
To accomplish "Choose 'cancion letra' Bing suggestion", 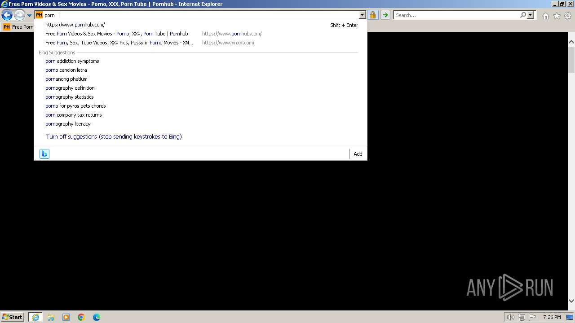I will pyautogui.click(x=201, y=70).
